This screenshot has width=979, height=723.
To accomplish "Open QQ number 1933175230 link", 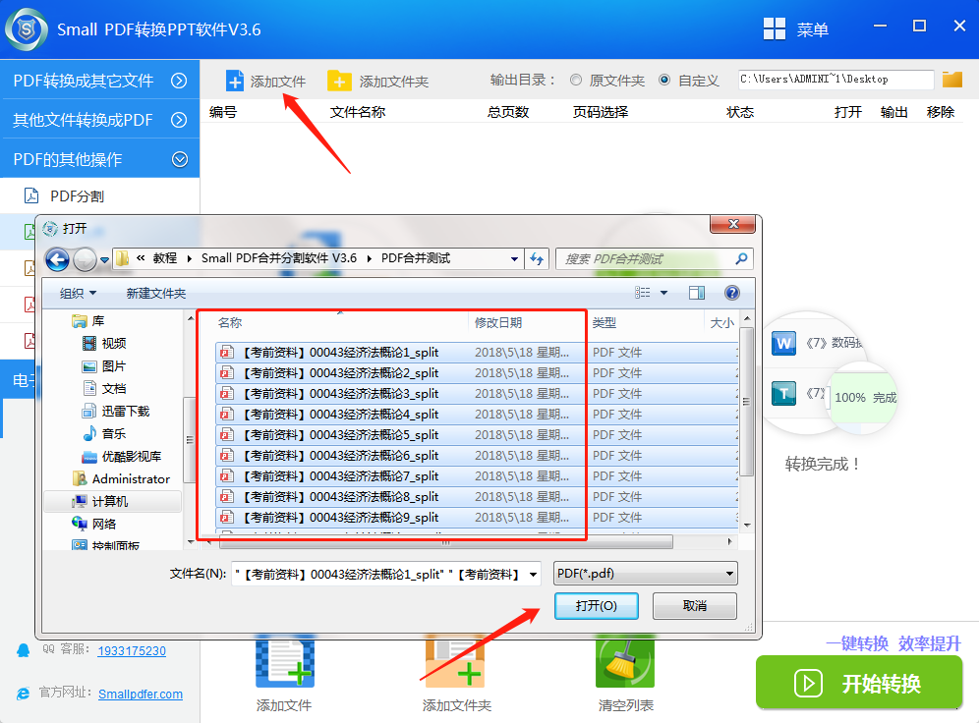I will tap(132, 650).
